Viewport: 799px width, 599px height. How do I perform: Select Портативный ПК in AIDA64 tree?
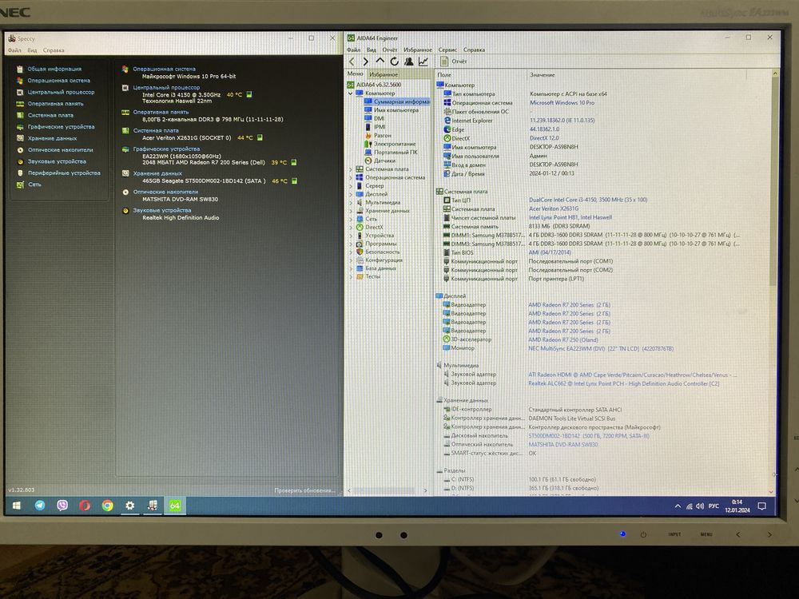click(391, 153)
